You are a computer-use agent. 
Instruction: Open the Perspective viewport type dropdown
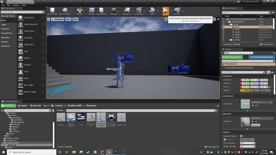click(57, 19)
